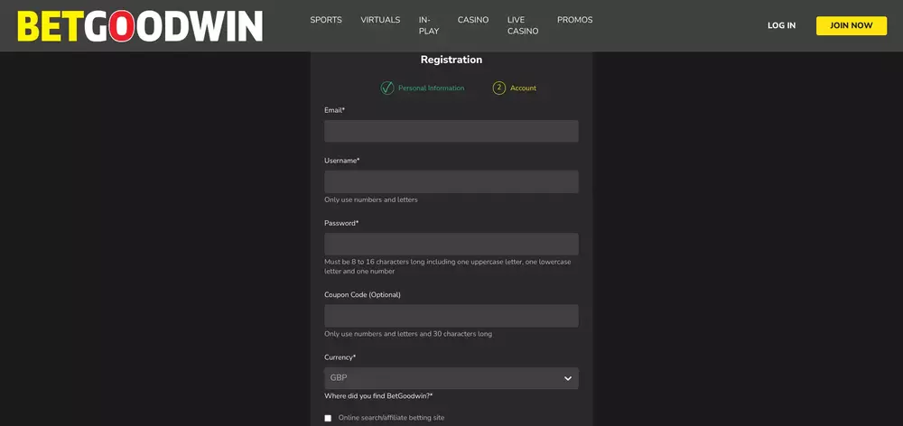Focus the Coupon Code input field
Screen dimensions: 903x426
tap(451, 316)
